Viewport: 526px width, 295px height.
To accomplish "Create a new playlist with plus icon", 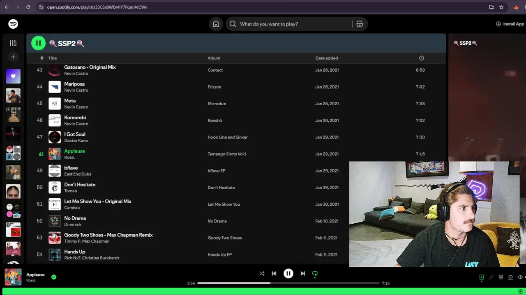I will (x=13, y=57).
